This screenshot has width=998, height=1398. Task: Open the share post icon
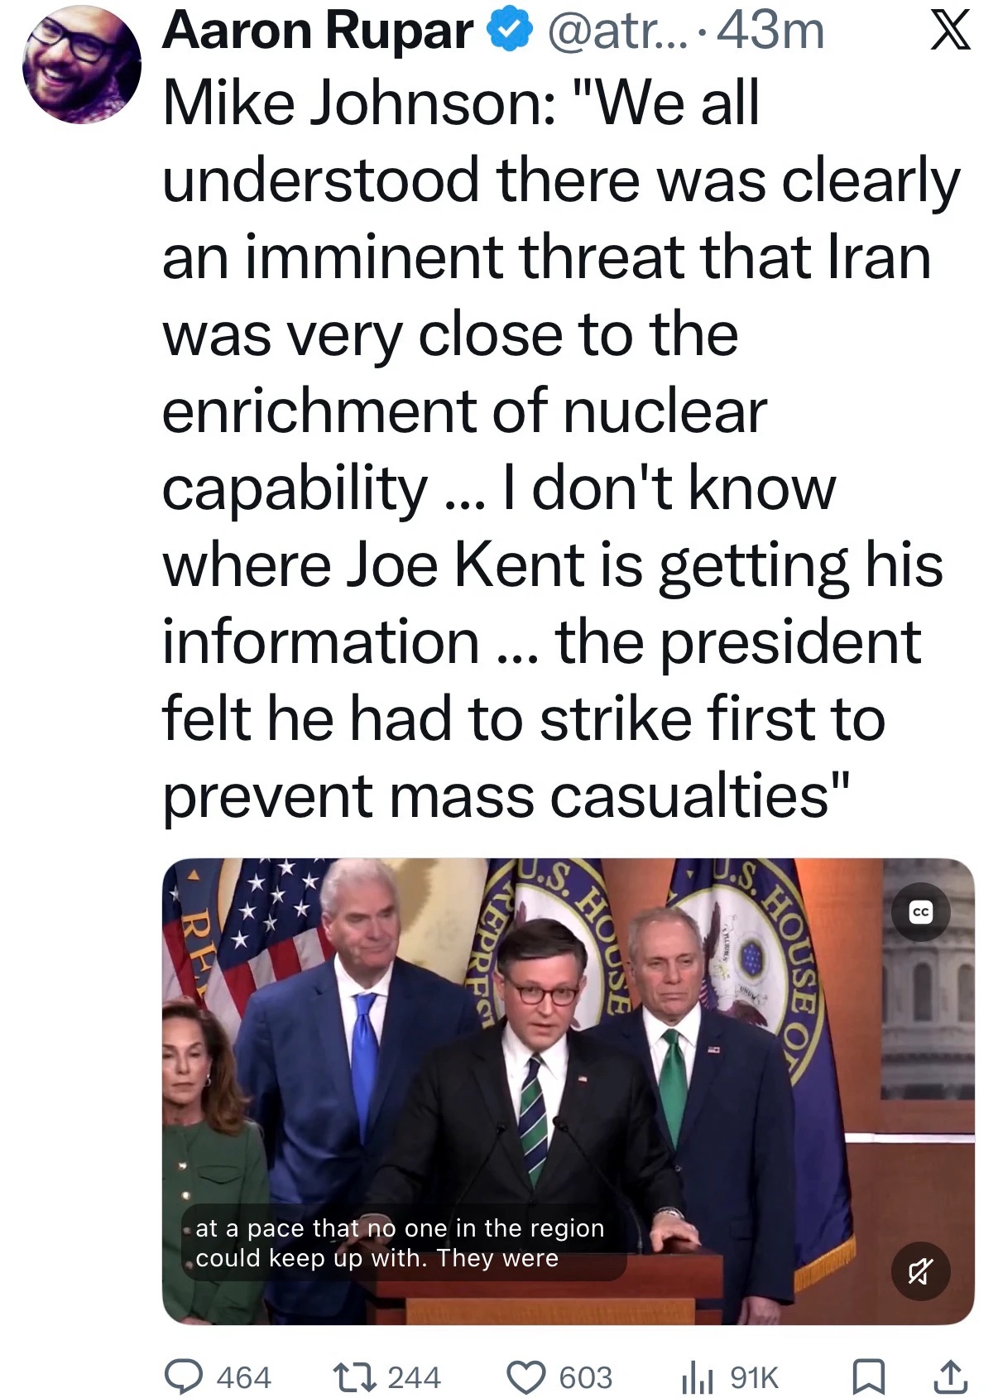(x=950, y=1376)
